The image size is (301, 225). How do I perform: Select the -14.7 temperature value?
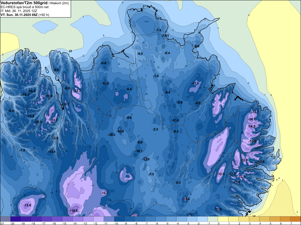click(252, 119)
